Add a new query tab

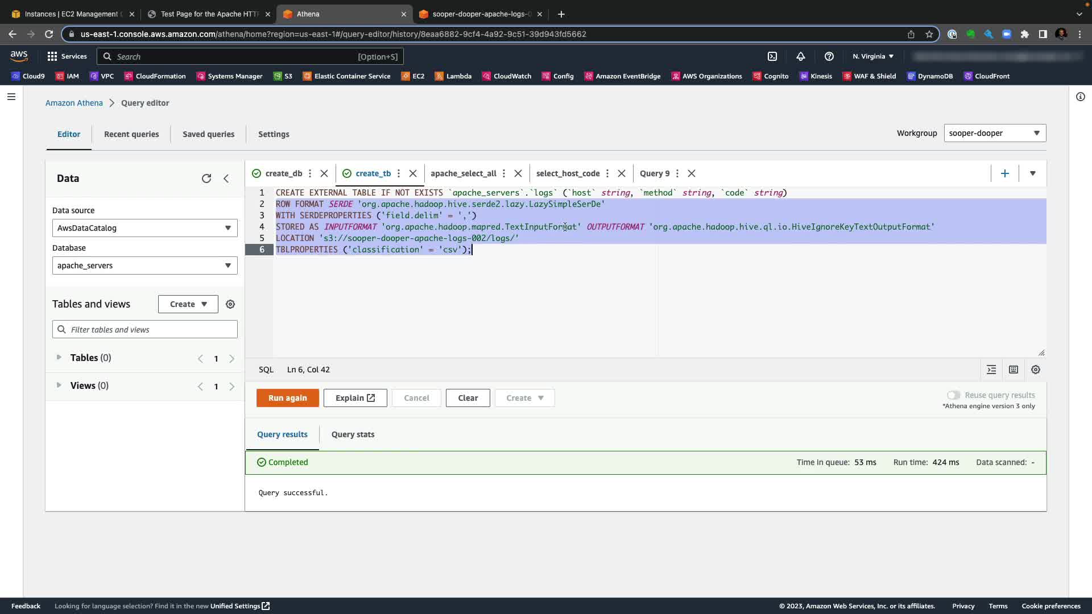(x=1004, y=173)
